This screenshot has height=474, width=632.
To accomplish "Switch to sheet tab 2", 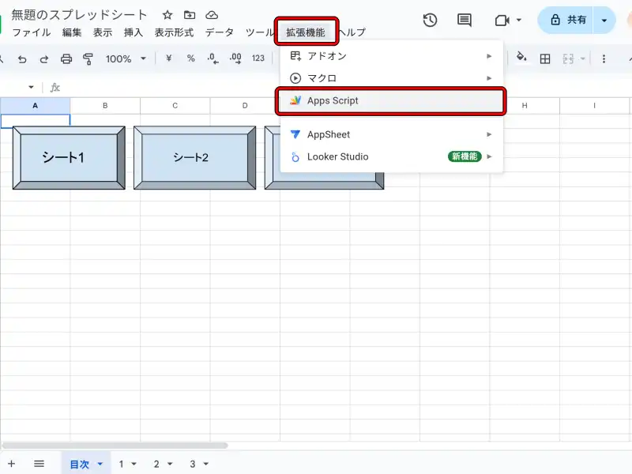I will (156, 465).
